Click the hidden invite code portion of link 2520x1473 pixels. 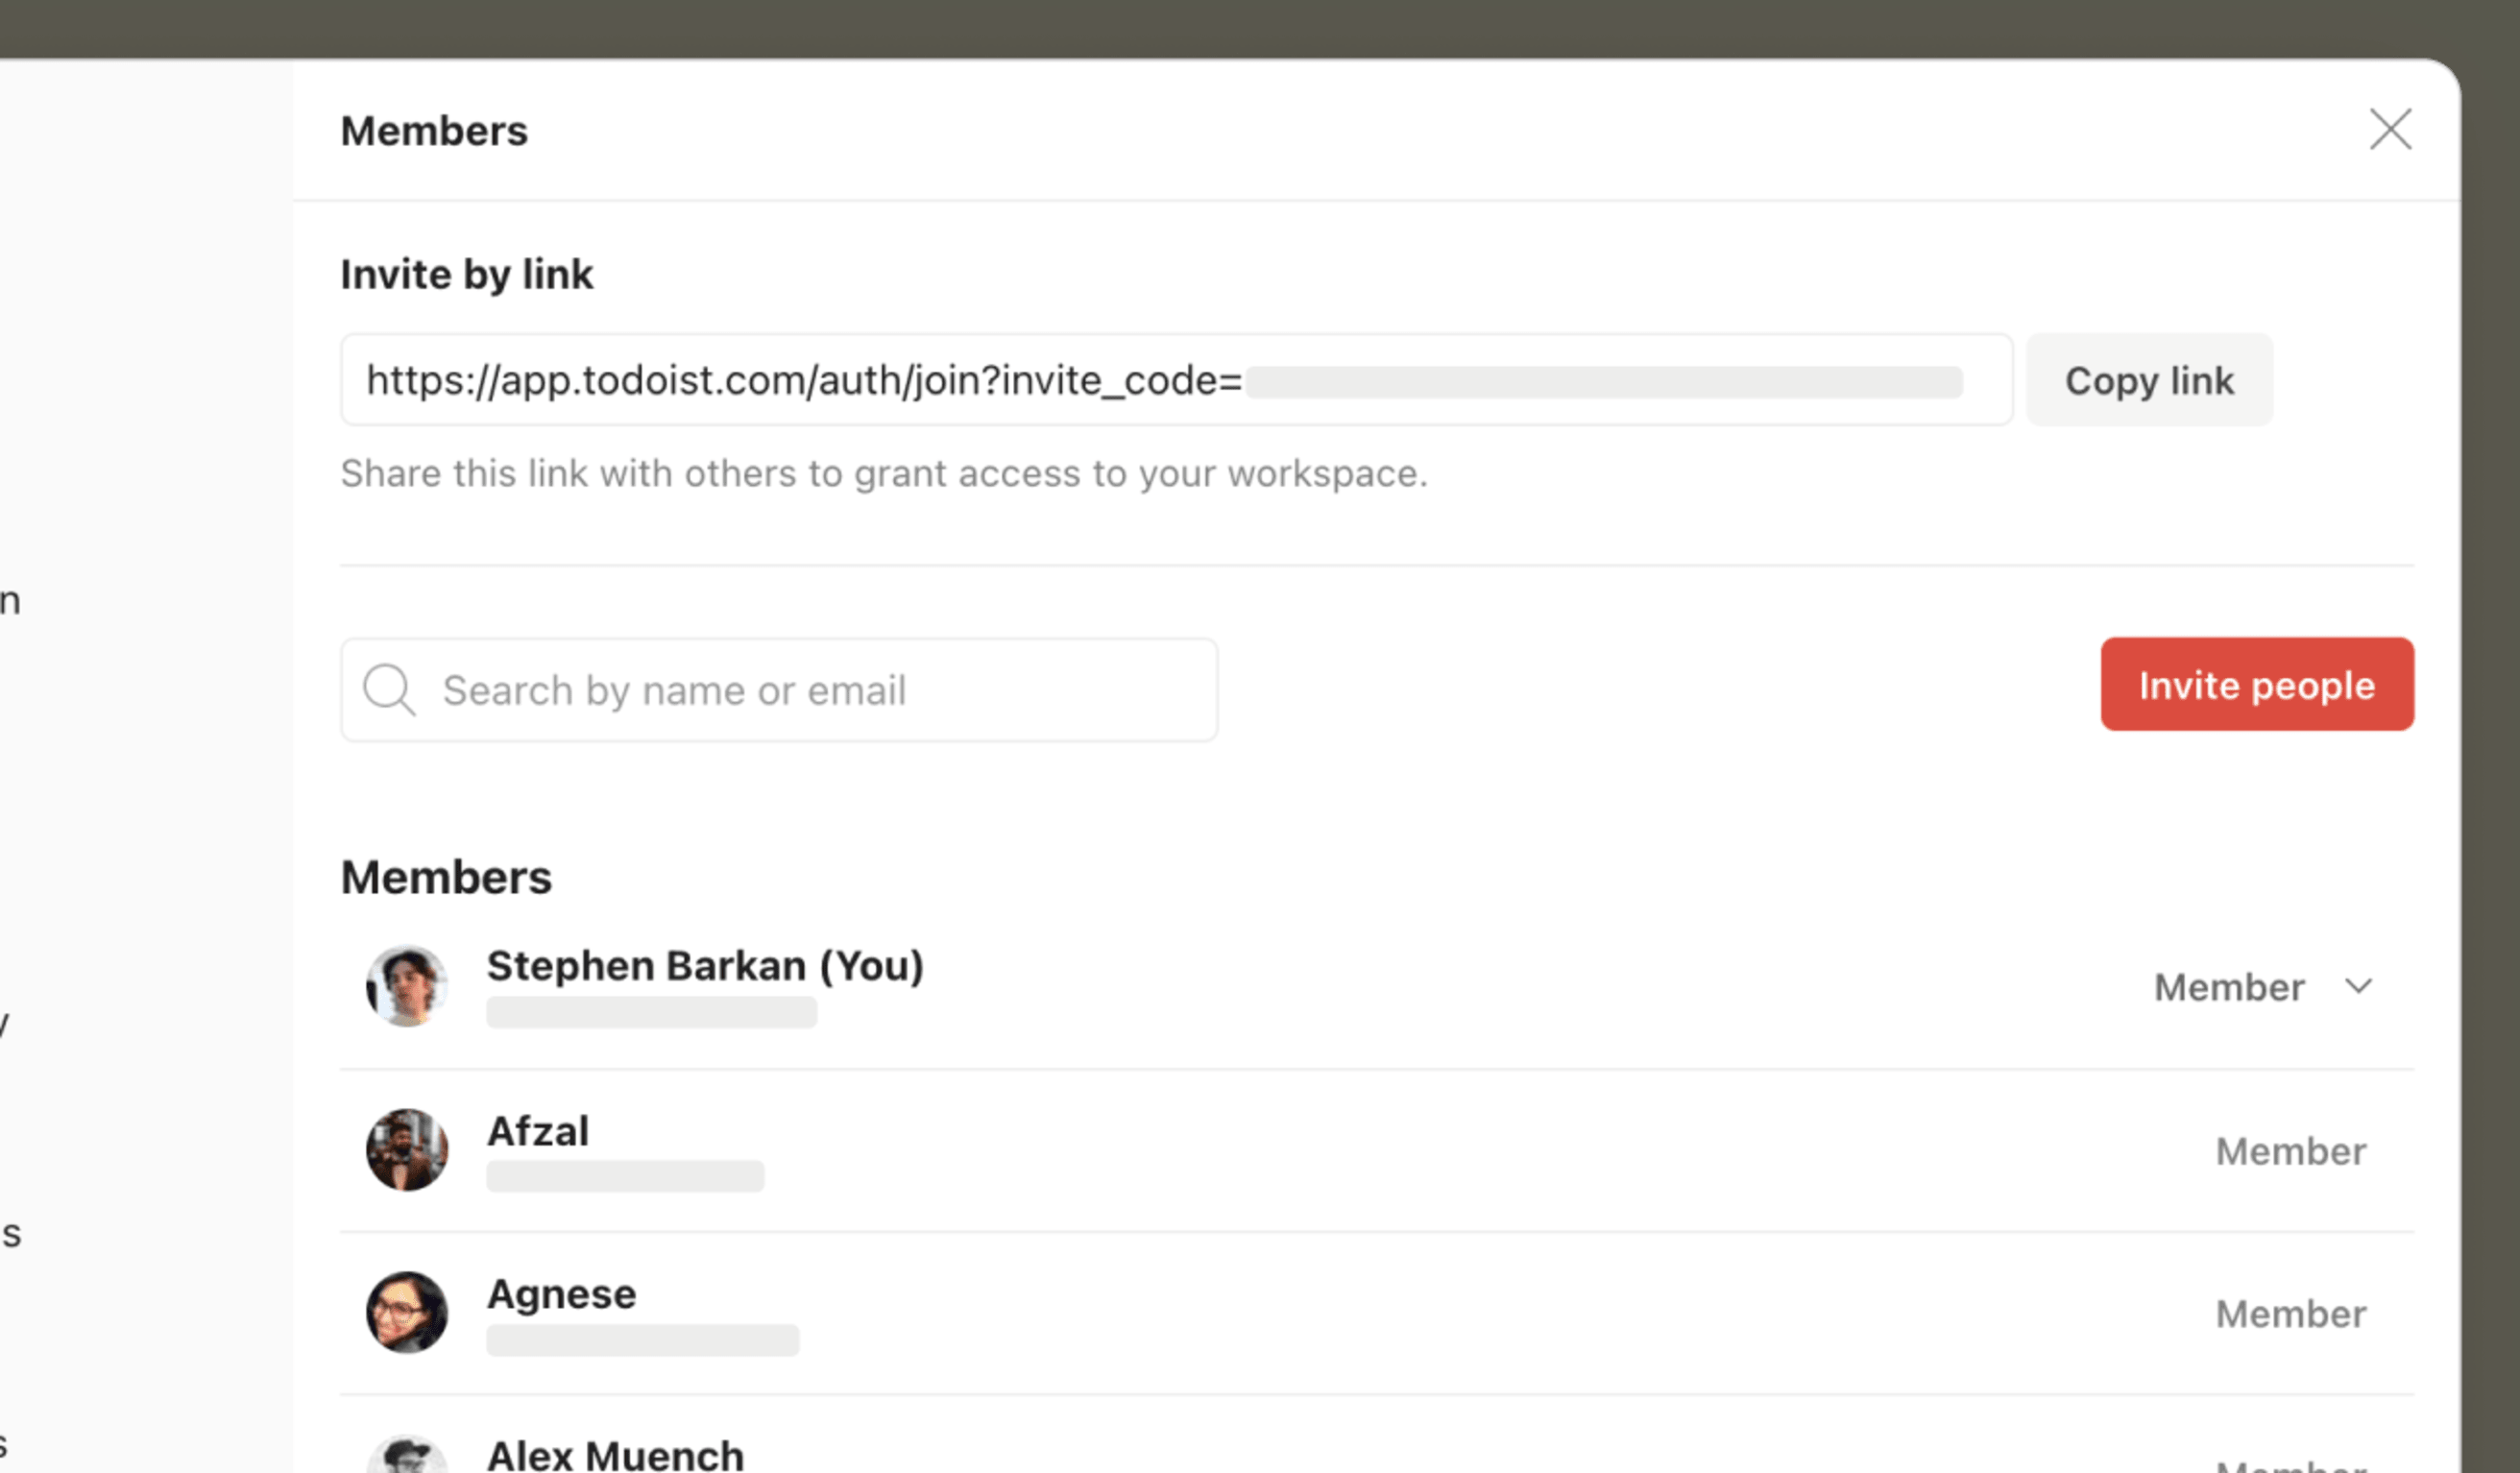pyautogui.click(x=1604, y=382)
